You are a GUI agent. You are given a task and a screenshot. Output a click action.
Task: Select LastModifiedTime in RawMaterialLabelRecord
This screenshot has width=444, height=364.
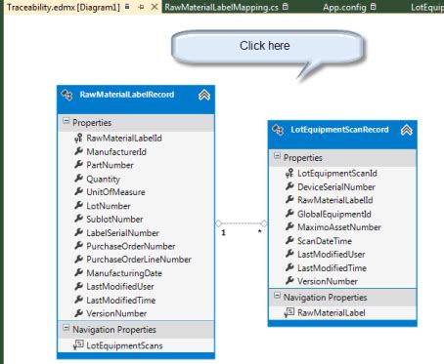tap(120, 300)
